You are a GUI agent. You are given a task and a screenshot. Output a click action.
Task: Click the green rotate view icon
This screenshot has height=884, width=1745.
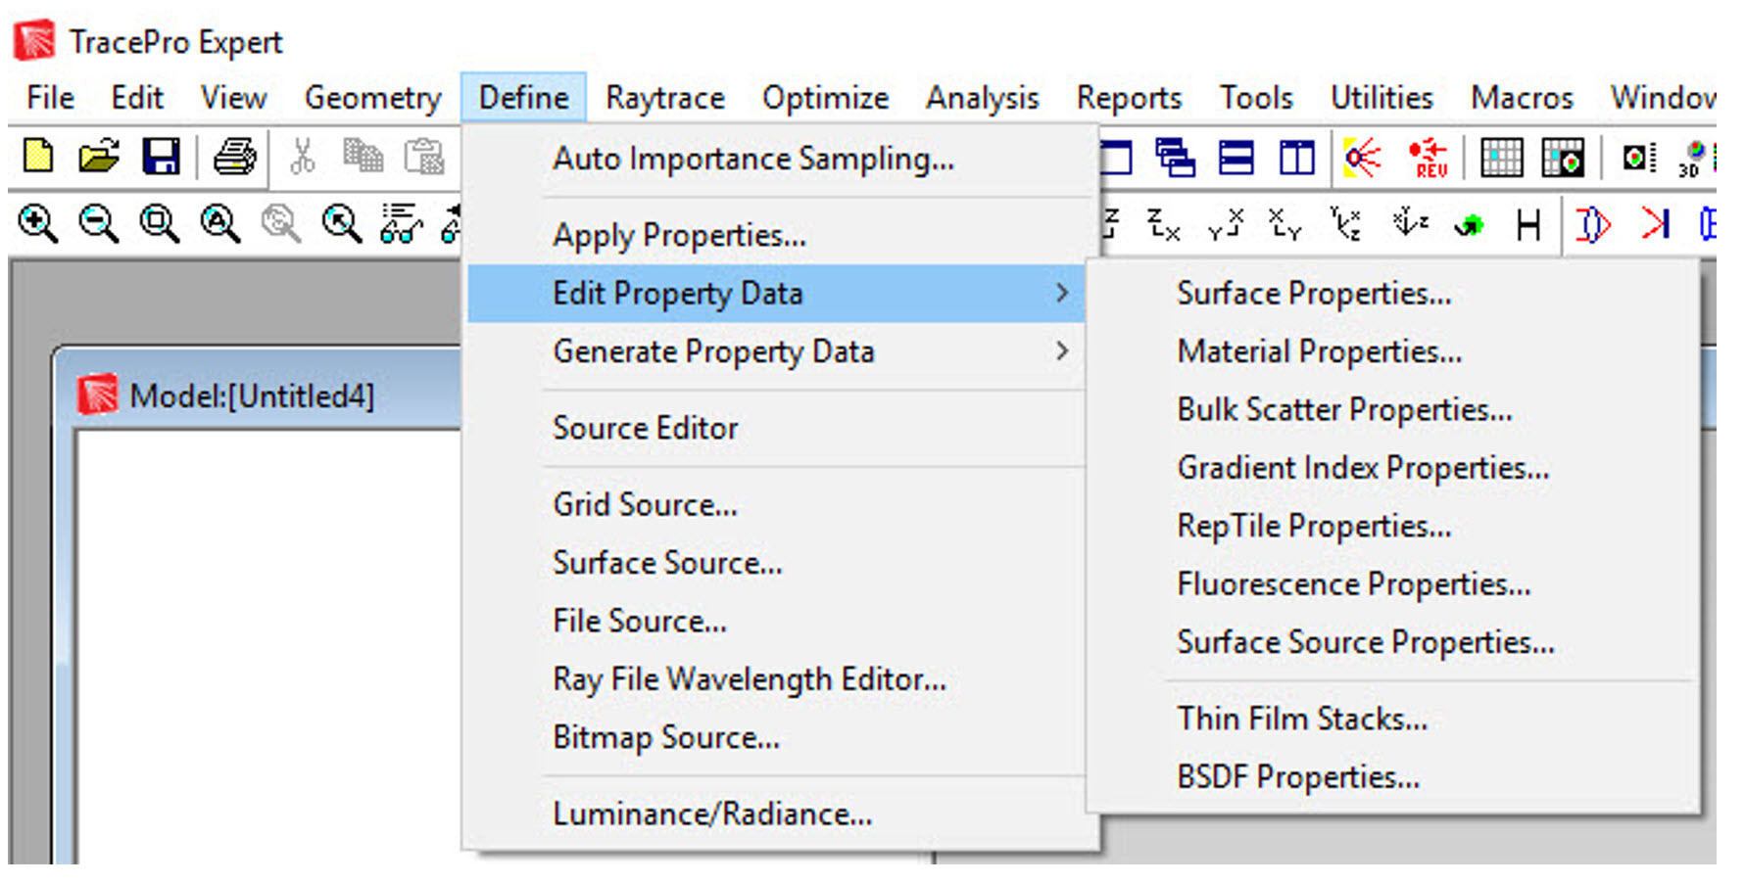[1469, 226]
